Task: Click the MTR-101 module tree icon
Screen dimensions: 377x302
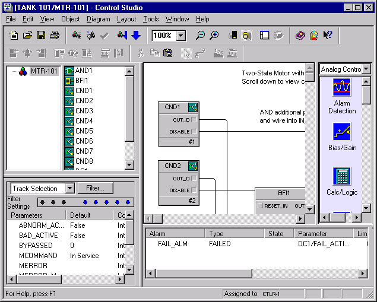Action: click(23, 71)
